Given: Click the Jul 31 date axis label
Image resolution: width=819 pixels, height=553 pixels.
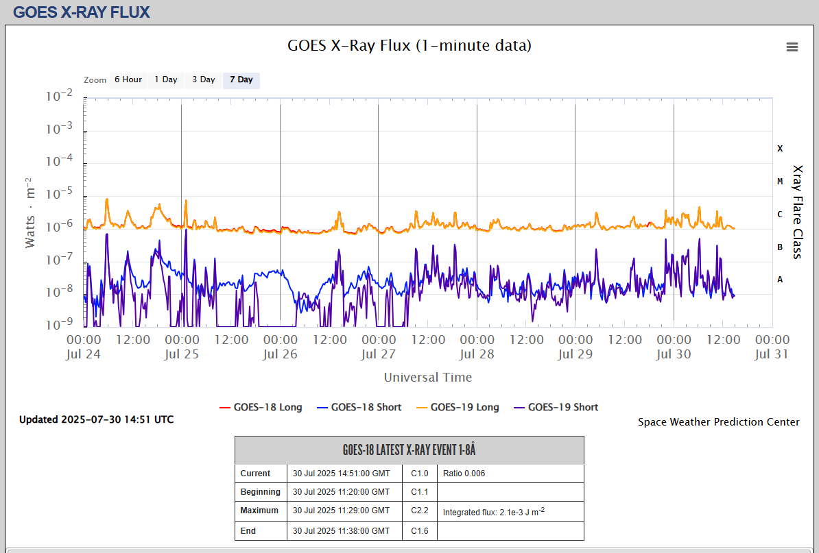Looking at the screenshot, I should [x=772, y=354].
